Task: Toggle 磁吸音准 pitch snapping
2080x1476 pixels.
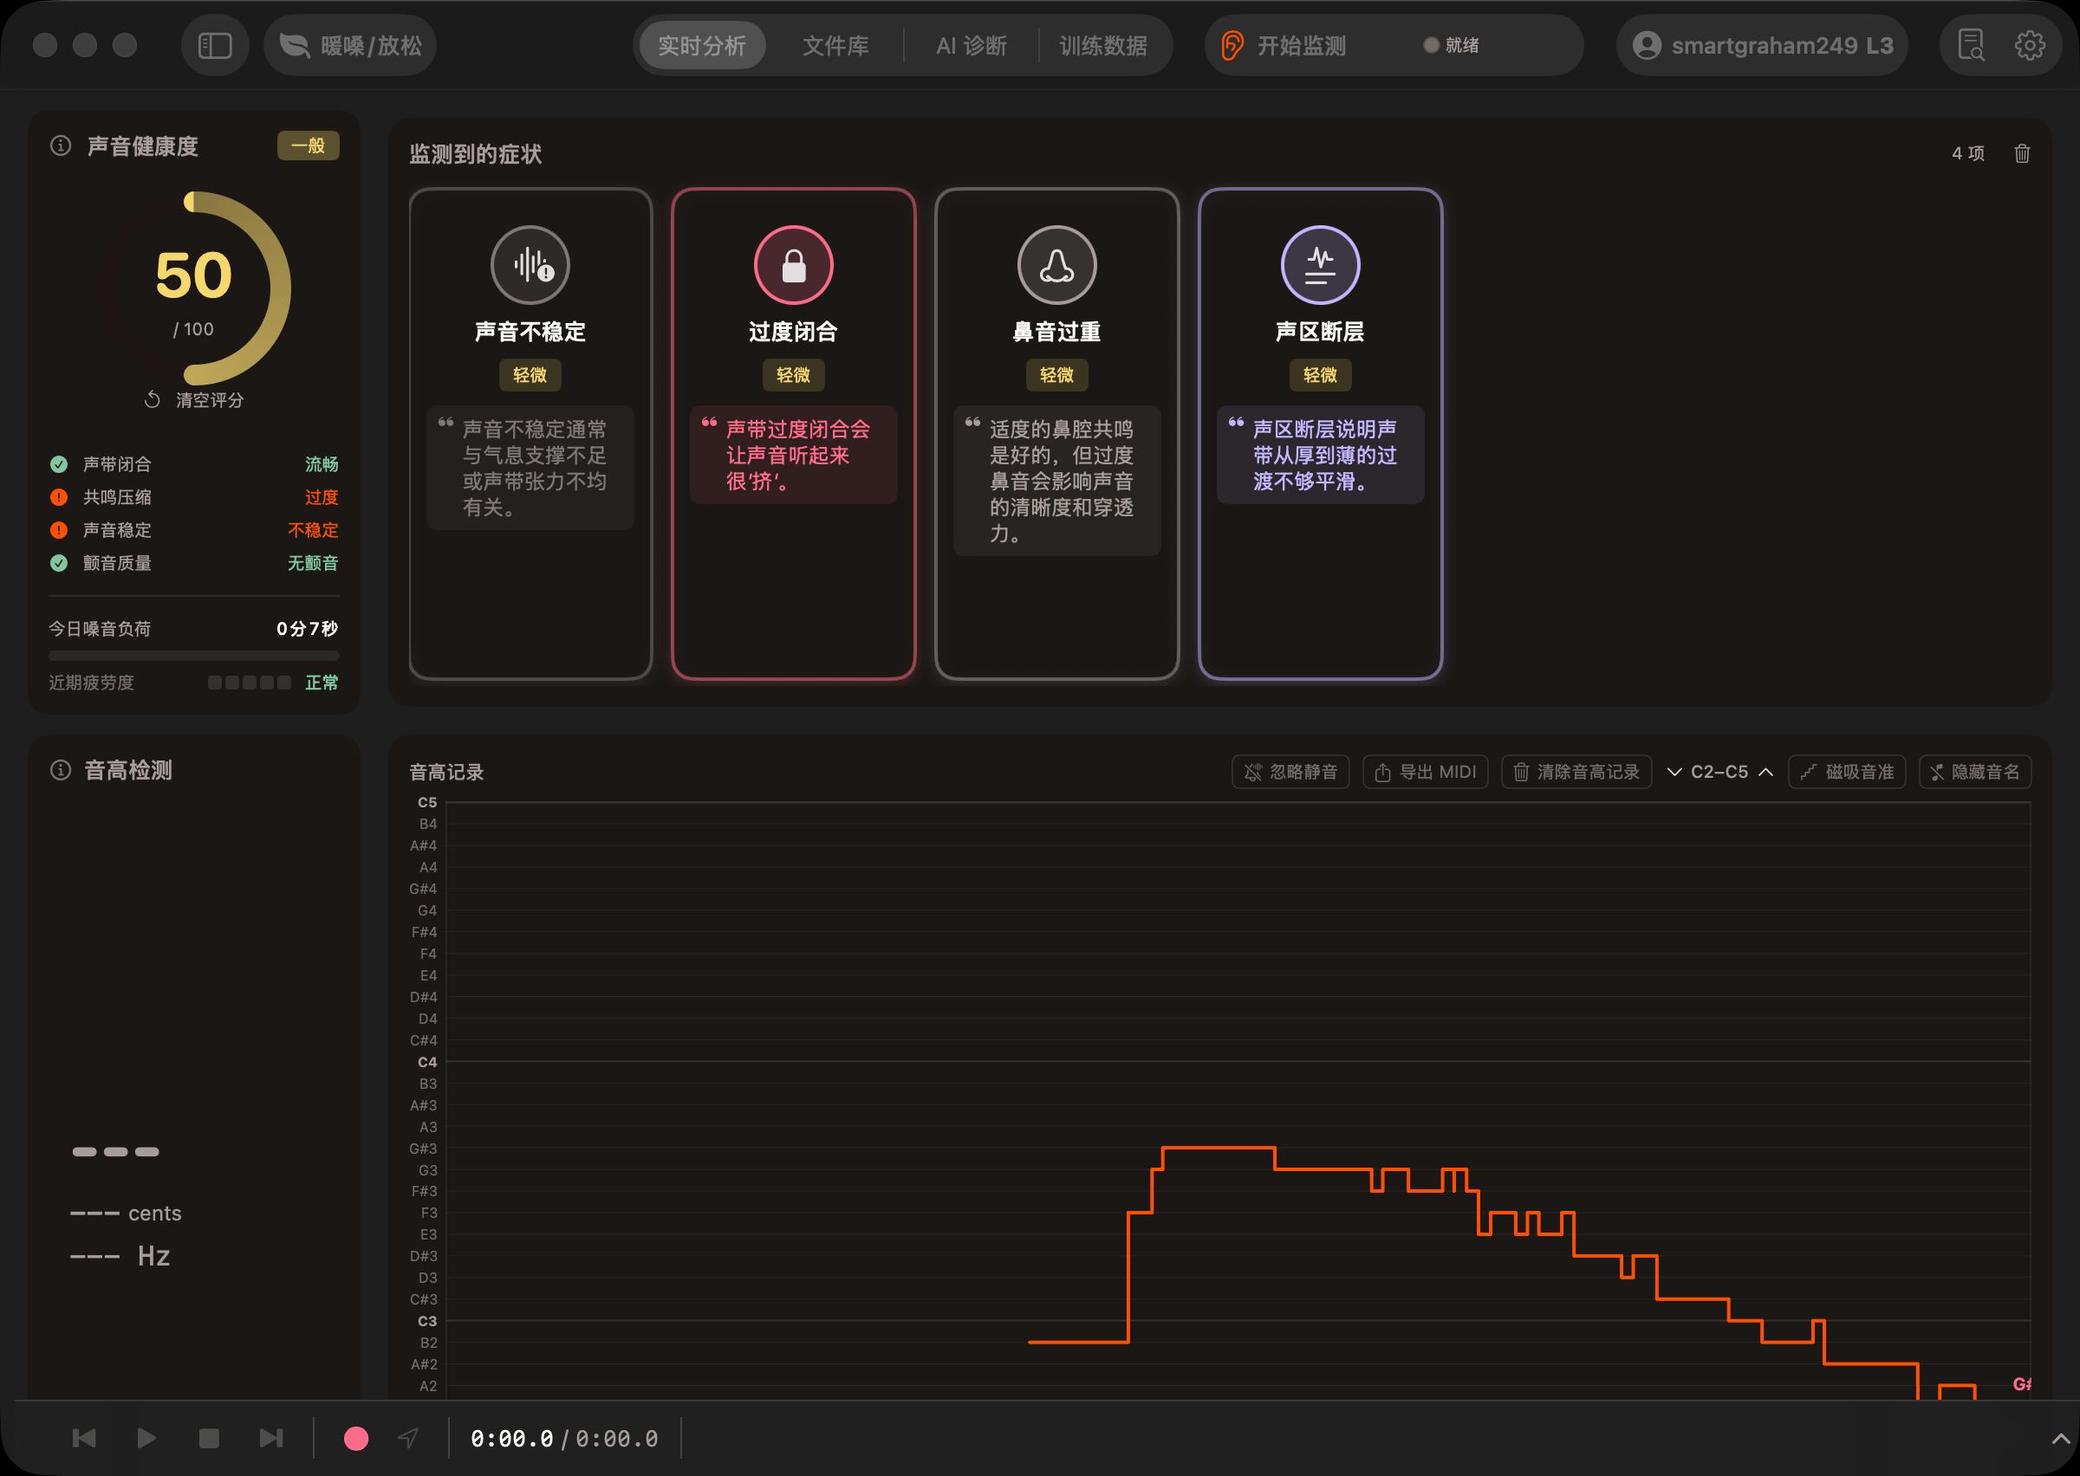Action: 1845,772
